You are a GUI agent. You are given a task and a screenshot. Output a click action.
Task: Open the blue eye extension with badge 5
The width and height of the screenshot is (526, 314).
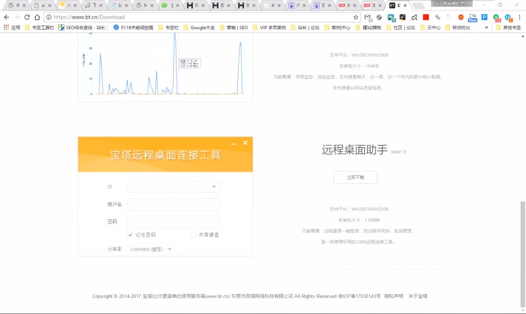click(x=508, y=18)
